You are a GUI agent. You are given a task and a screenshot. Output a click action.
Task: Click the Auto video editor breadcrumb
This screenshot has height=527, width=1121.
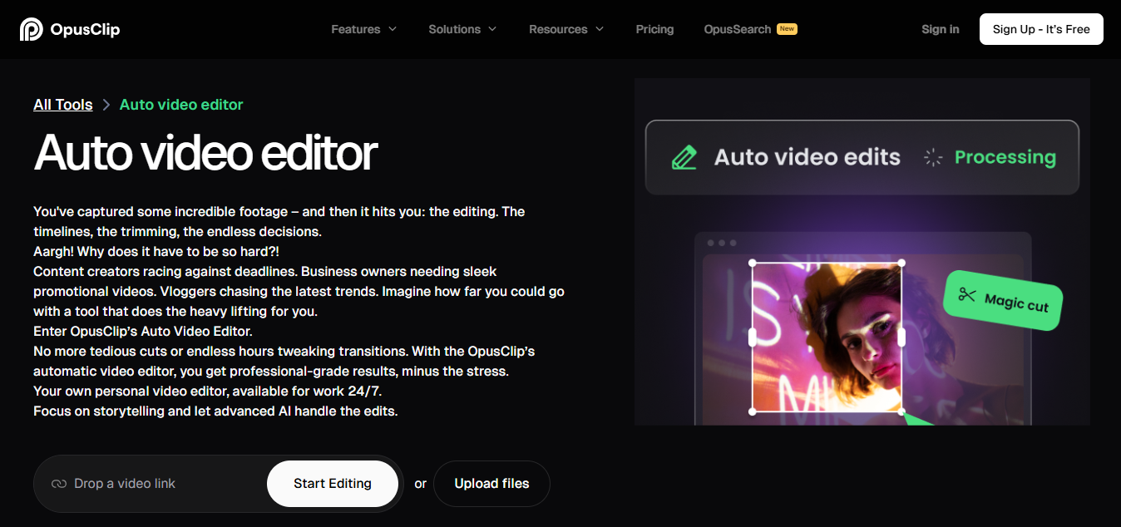point(180,104)
